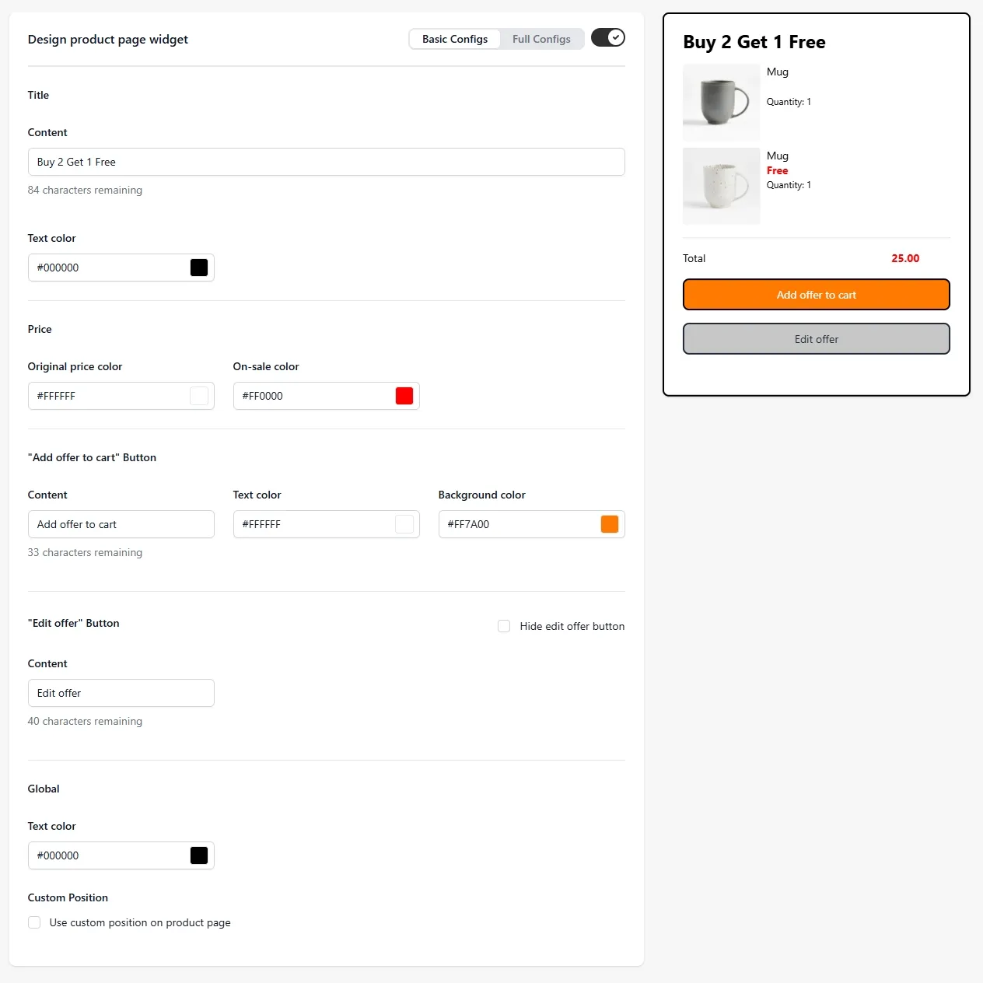Focus the Edit offer content input field
The height and width of the screenshot is (983, 983).
click(121, 693)
